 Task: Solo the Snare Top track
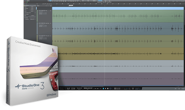(40, 23)
